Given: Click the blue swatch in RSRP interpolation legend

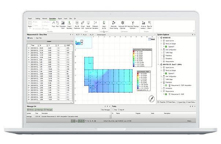Looking at the screenshot, I should (x=134, y=66).
